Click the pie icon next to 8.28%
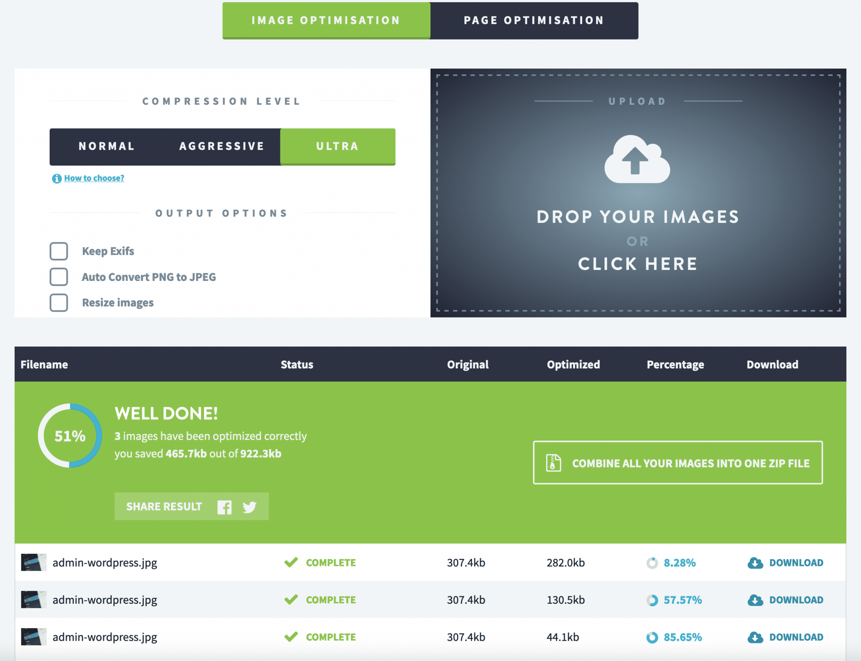The width and height of the screenshot is (861, 661). [652, 563]
